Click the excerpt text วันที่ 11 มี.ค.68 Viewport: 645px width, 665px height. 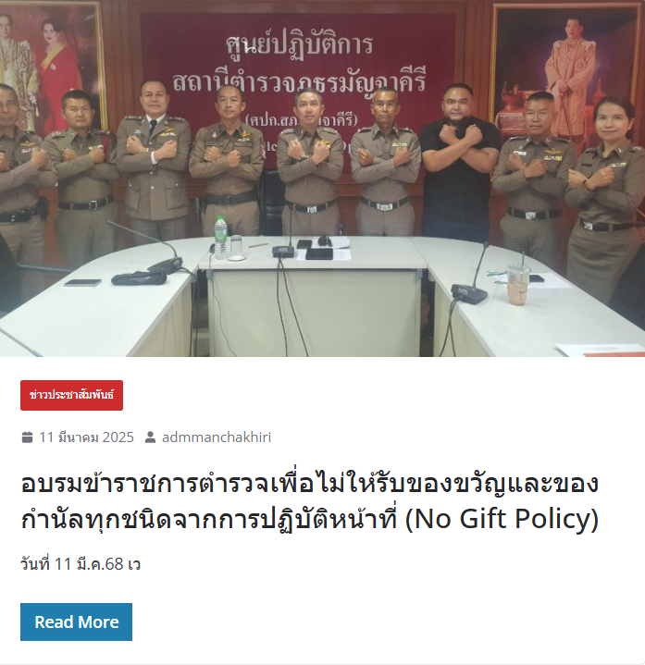(x=81, y=564)
